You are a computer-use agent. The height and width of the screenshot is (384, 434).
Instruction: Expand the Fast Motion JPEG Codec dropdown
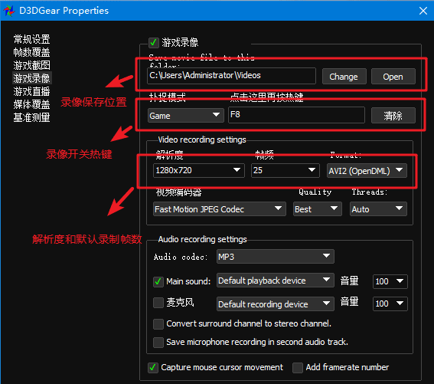(220, 209)
